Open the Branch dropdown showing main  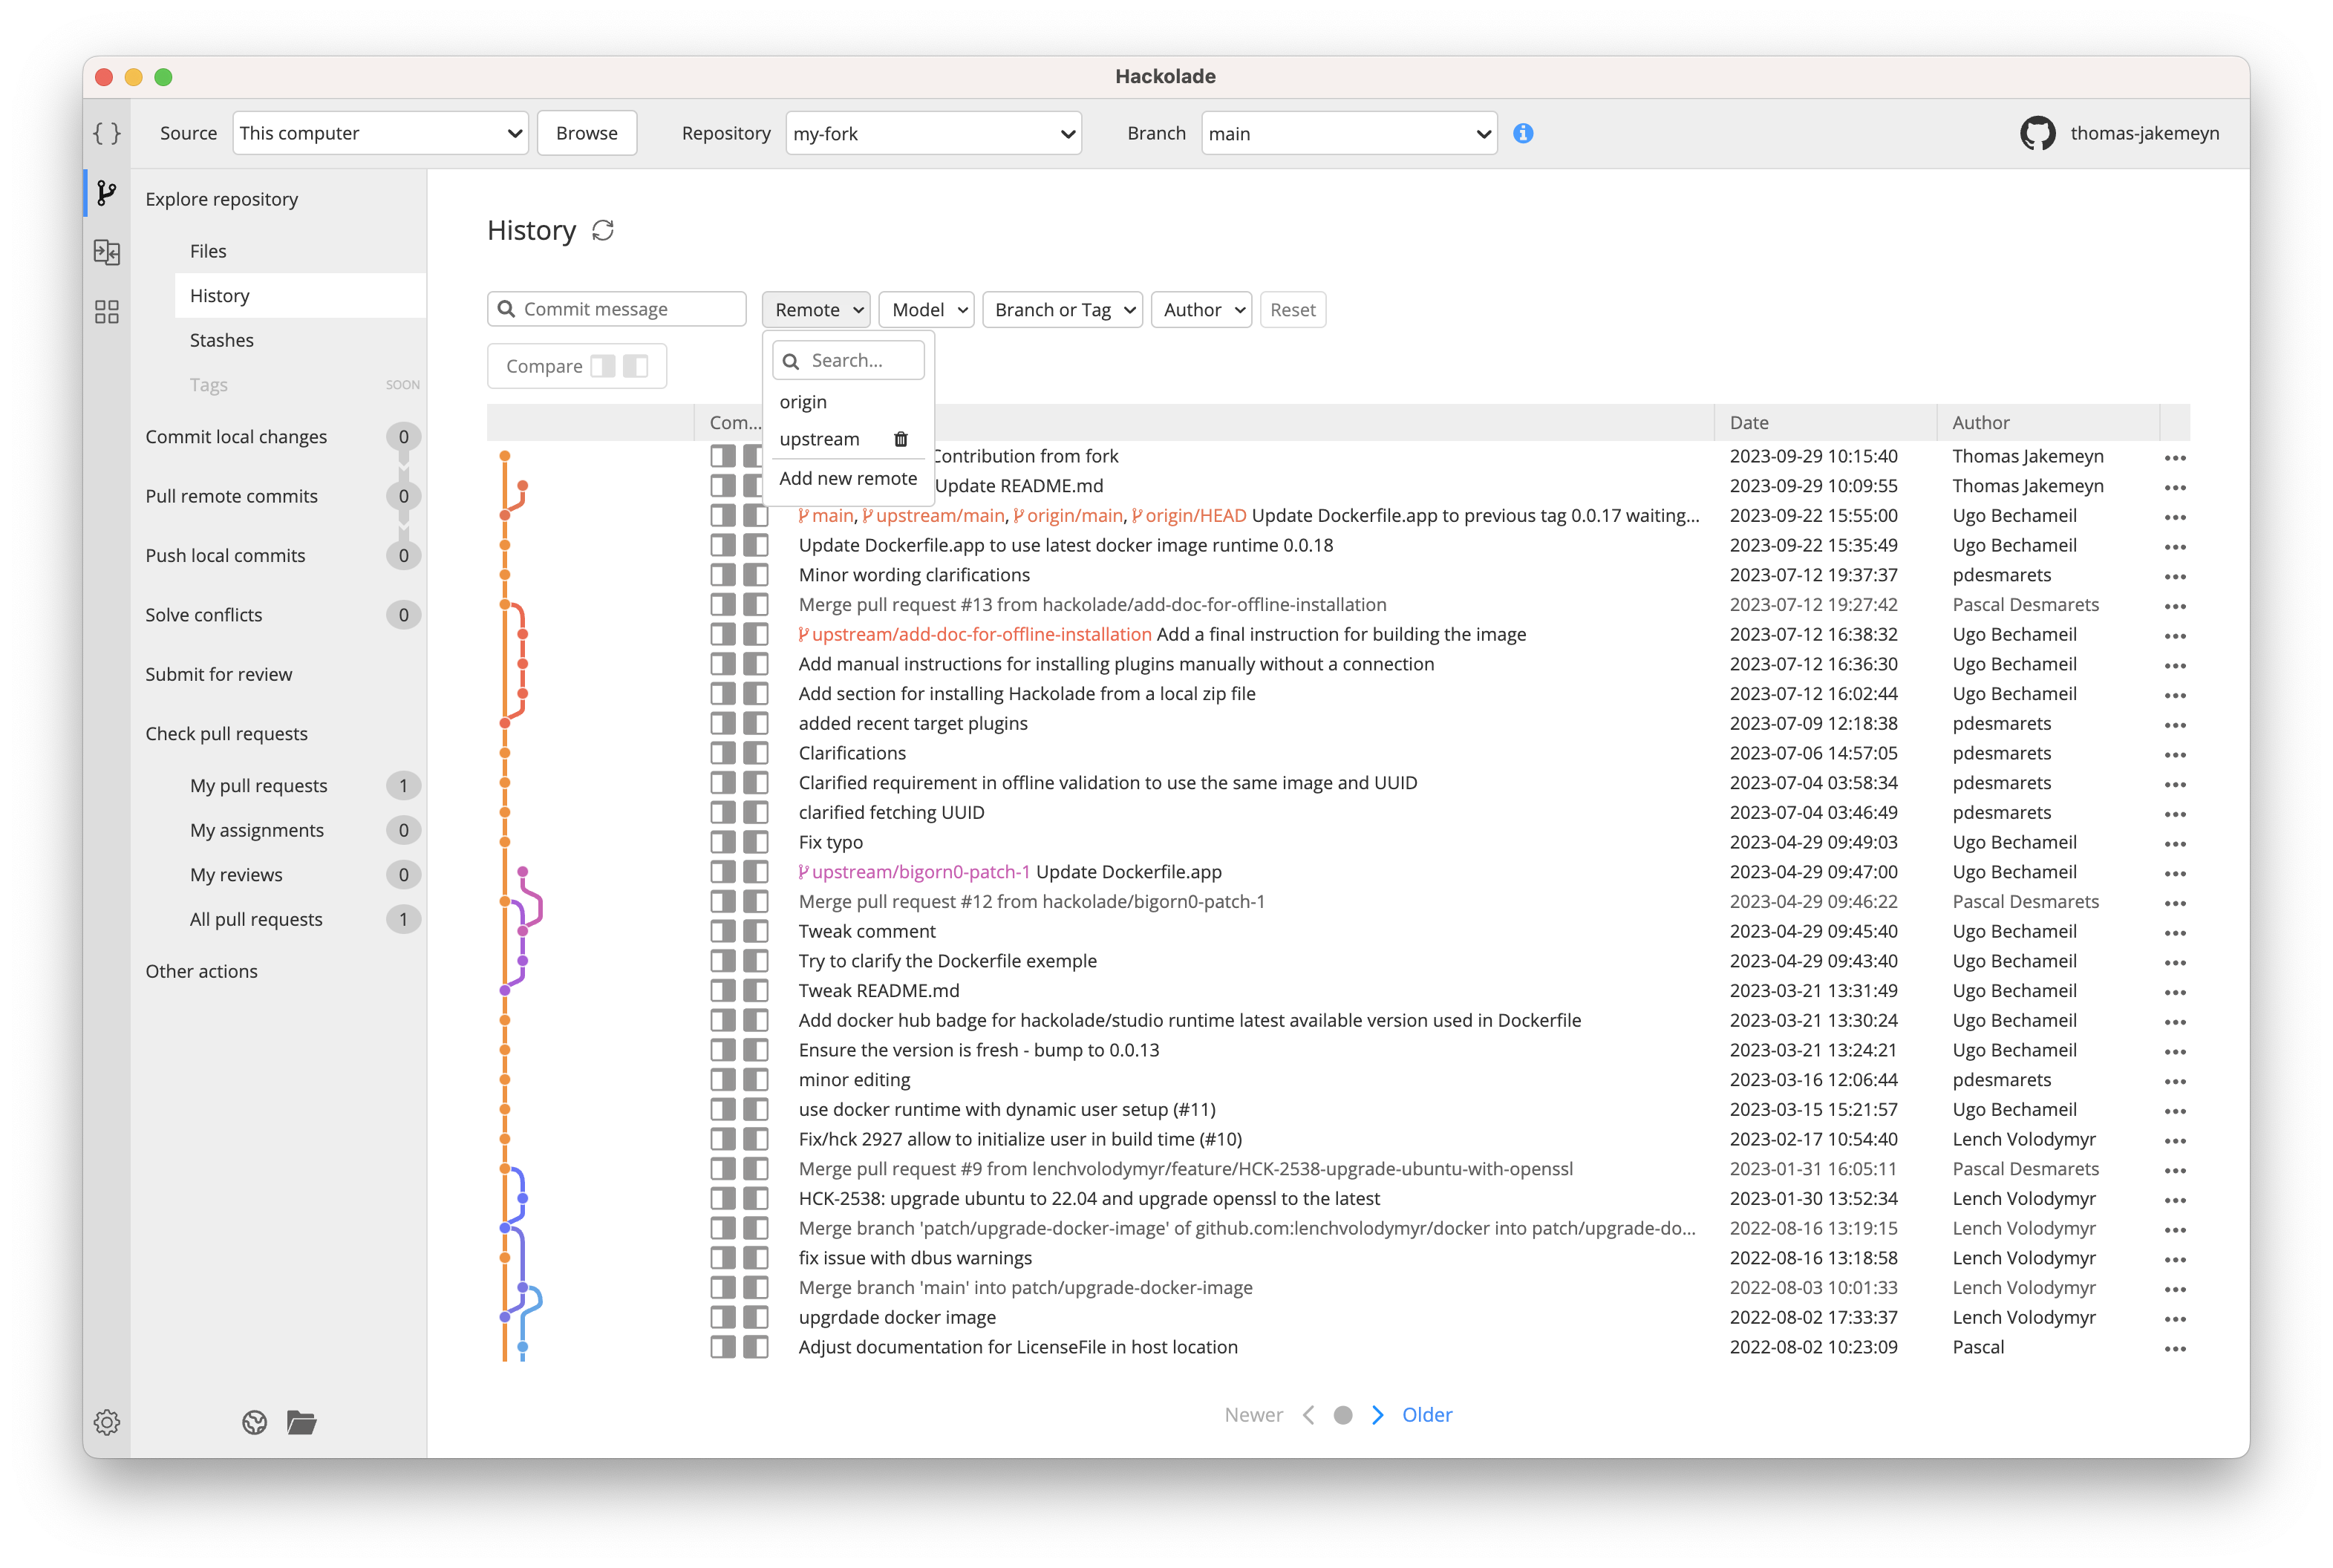tap(1349, 133)
